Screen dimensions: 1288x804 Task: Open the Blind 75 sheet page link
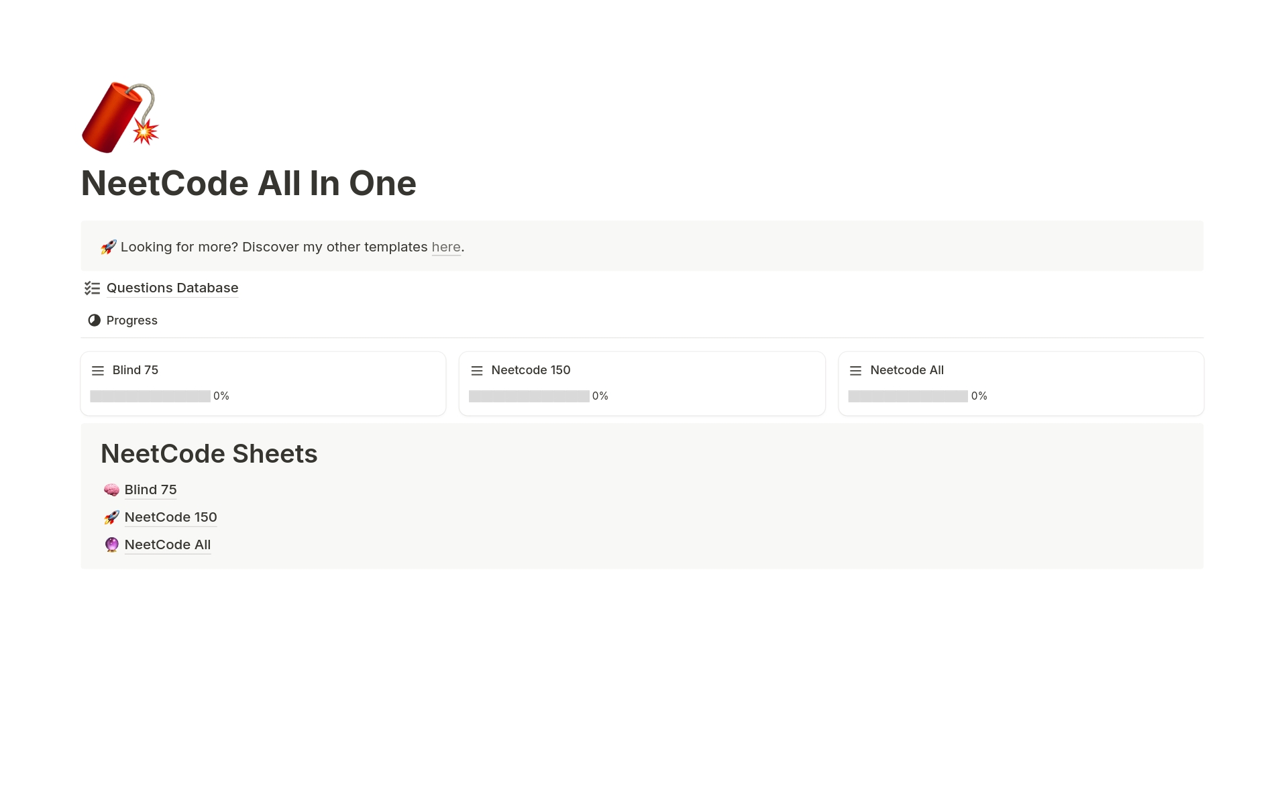[x=150, y=490]
